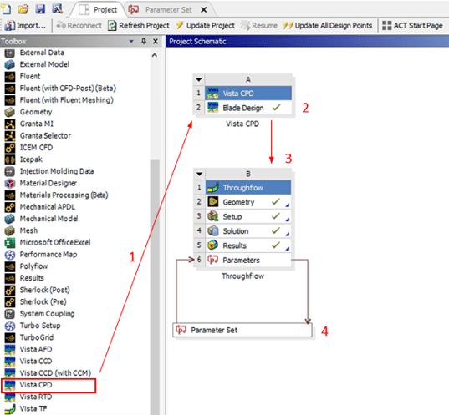Select the System Coupling icon
The height and width of the screenshot is (415, 449).
9,314
